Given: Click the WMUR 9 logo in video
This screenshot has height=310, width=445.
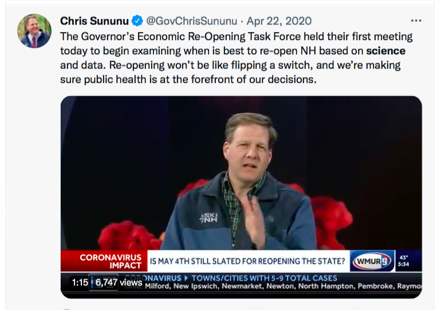Looking at the screenshot, I should pyautogui.click(x=371, y=261).
